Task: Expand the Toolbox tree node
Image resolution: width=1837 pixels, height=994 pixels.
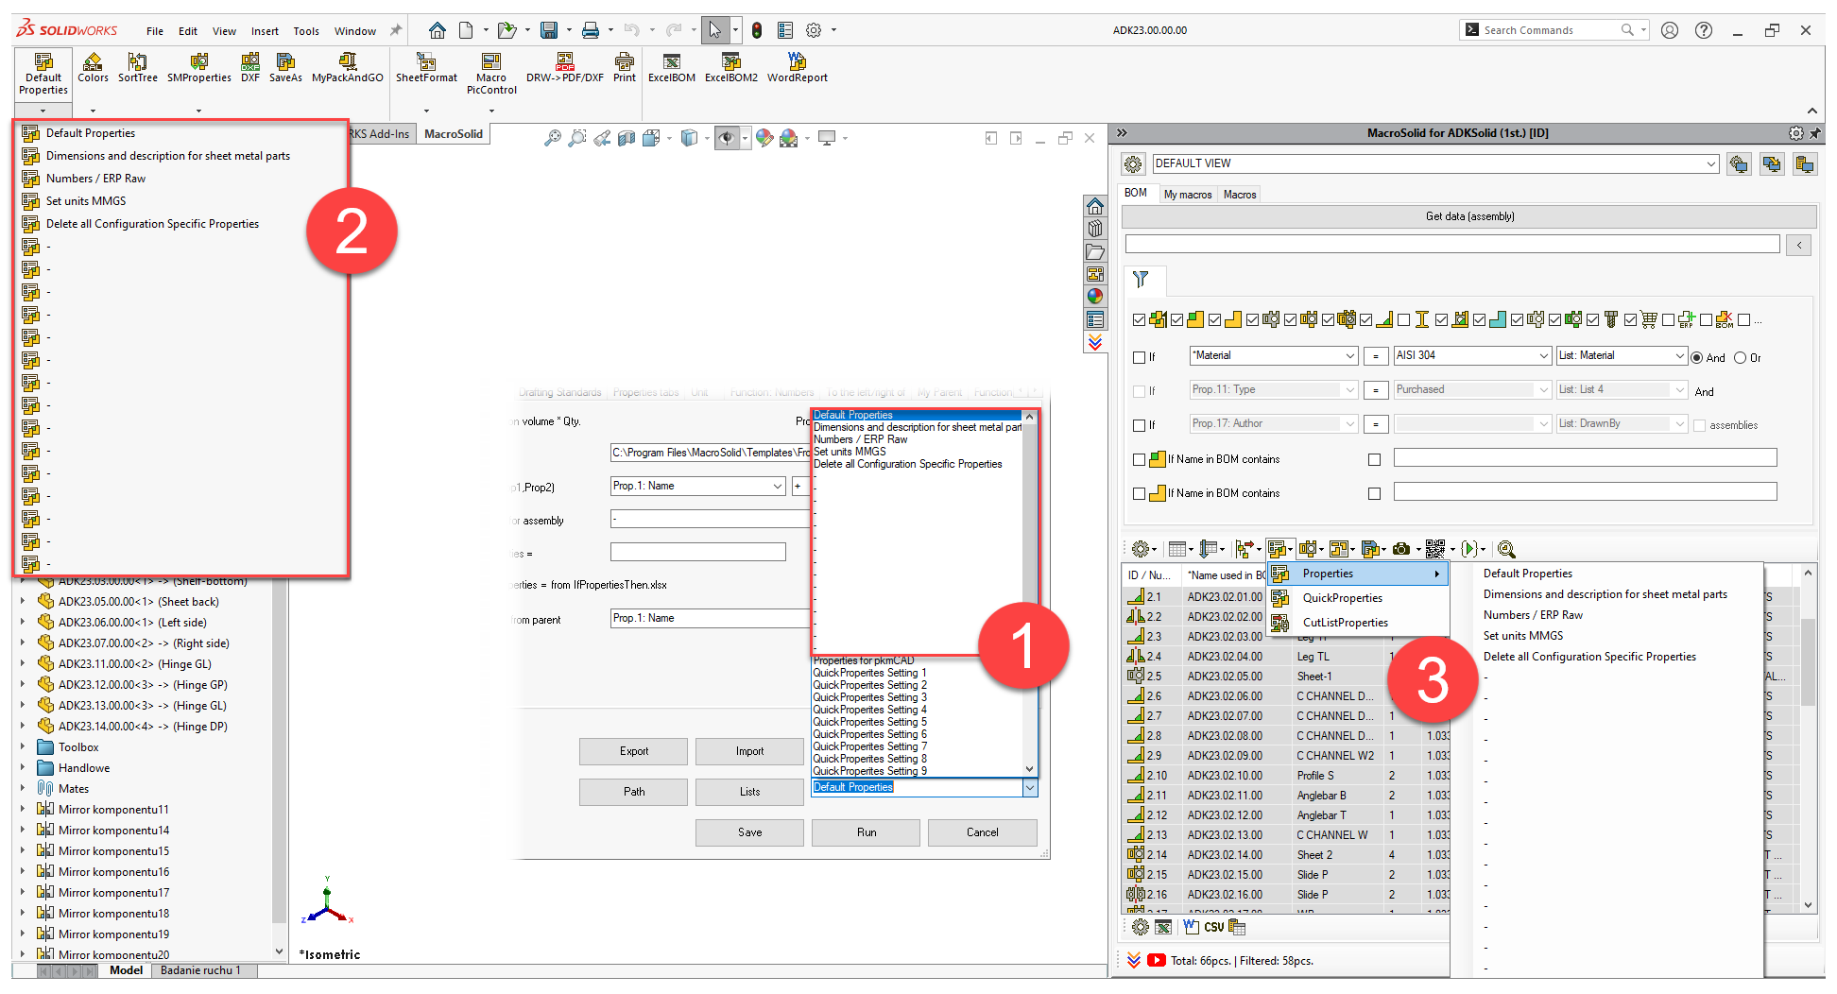Action: pos(23,746)
